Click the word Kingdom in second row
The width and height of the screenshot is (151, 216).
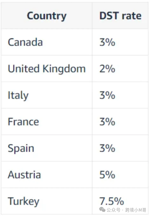click(64, 69)
